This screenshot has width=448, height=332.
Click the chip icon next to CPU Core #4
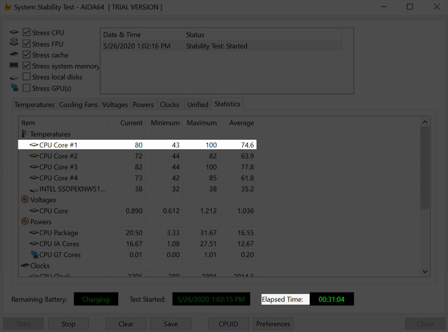[34, 178]
